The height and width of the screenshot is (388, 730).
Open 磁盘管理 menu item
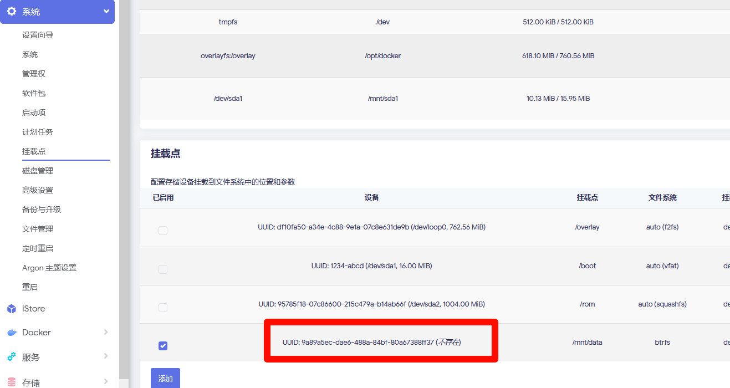click(38, 171)
